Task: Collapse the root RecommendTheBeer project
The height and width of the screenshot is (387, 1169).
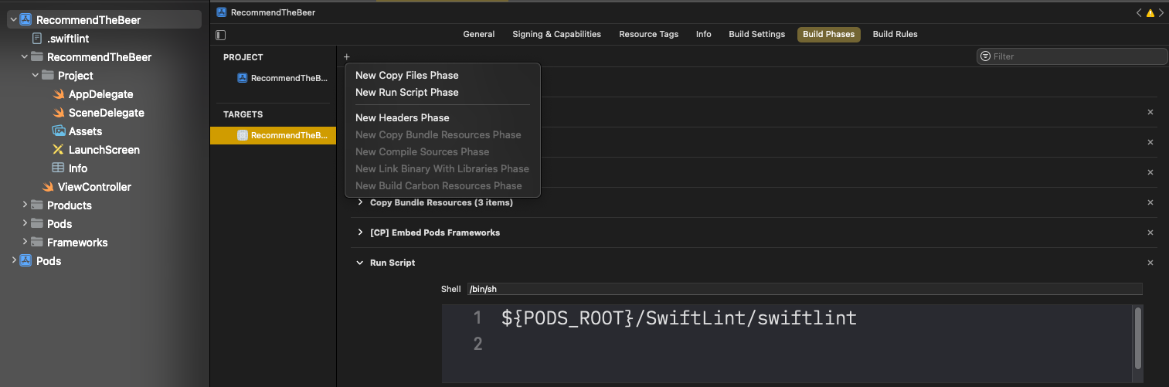Action: point(13,20)
